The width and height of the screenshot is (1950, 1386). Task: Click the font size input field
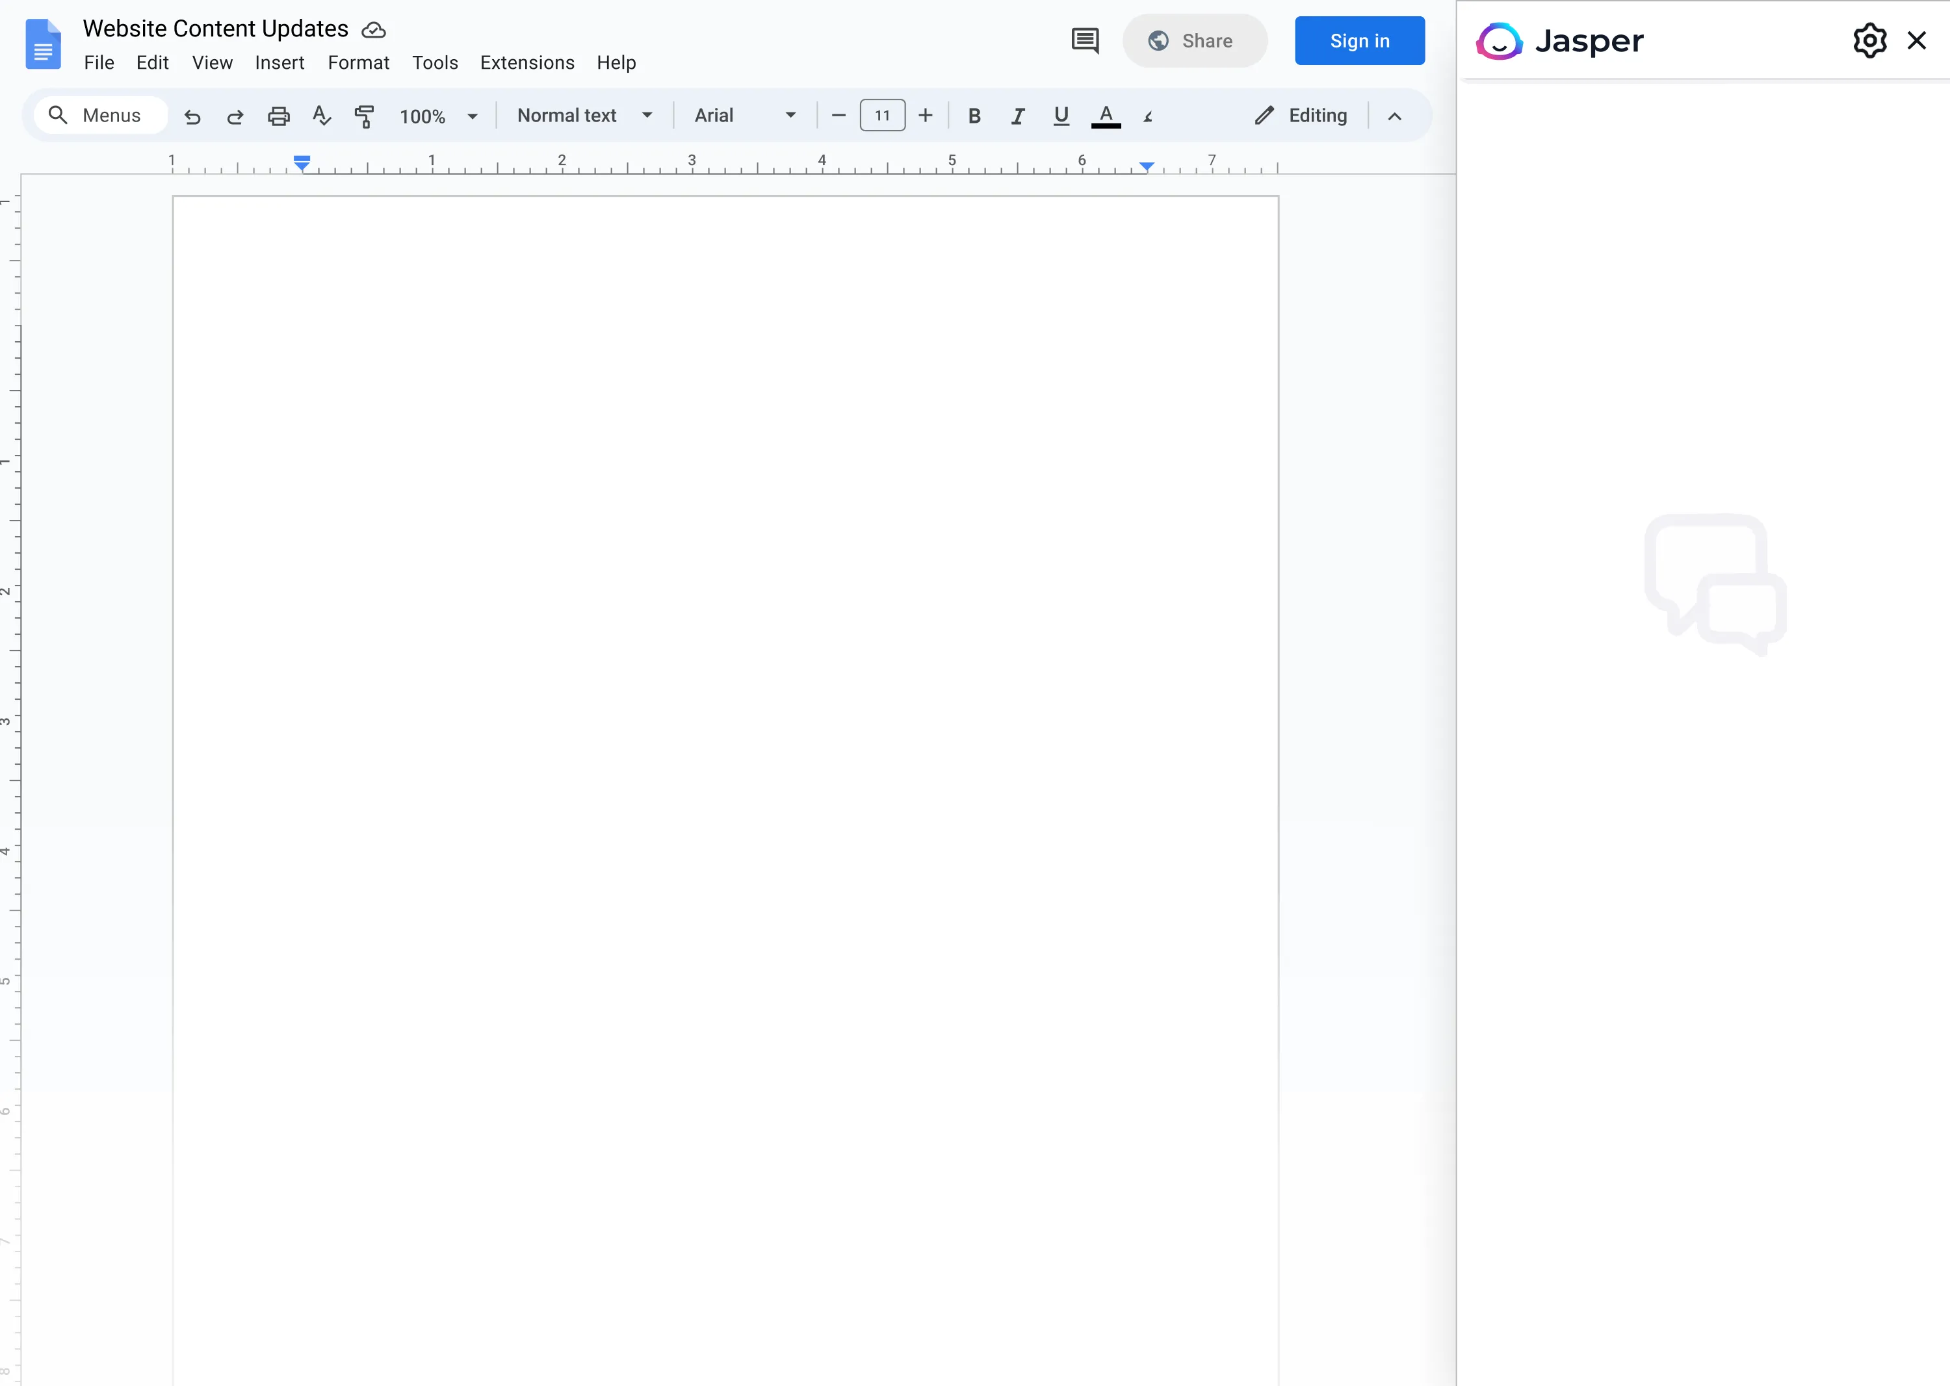[882, 116]
